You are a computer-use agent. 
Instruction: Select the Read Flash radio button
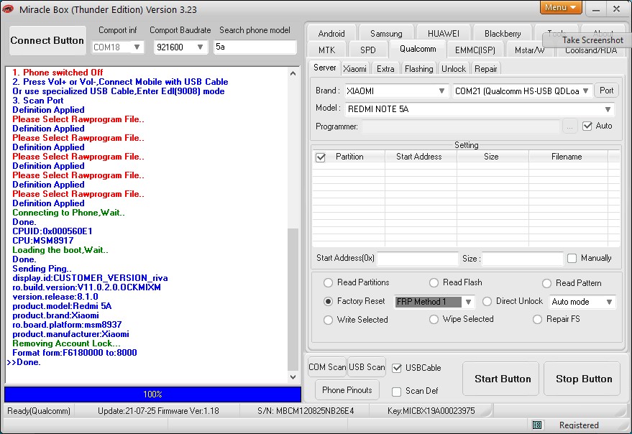tap(434, 283)
